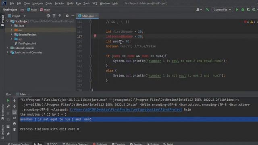
Task: Open the user account dropdown icon
Action: tap(199, 10)
